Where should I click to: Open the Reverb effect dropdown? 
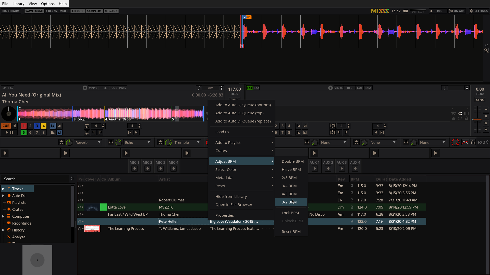[88, 143]
